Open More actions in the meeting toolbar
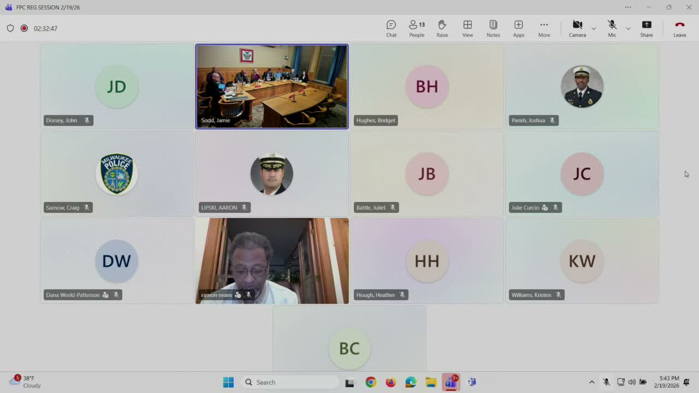 click(544, 28)
